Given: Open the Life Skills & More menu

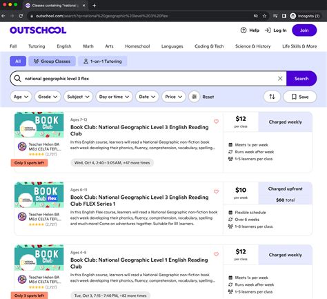Looking at the screenshot, I should [x=299, y=46].
